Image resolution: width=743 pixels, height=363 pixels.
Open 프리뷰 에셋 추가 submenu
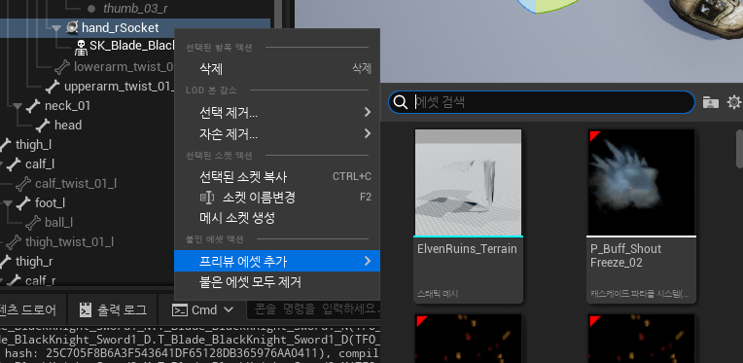[277, 261]
